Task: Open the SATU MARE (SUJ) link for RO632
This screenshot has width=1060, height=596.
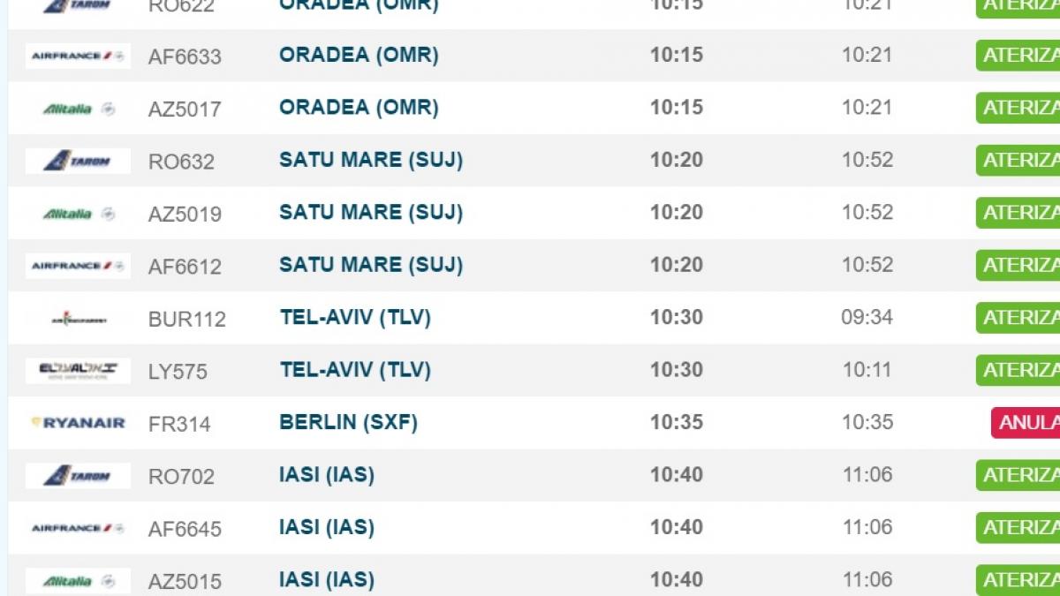Action: [369, 161]
